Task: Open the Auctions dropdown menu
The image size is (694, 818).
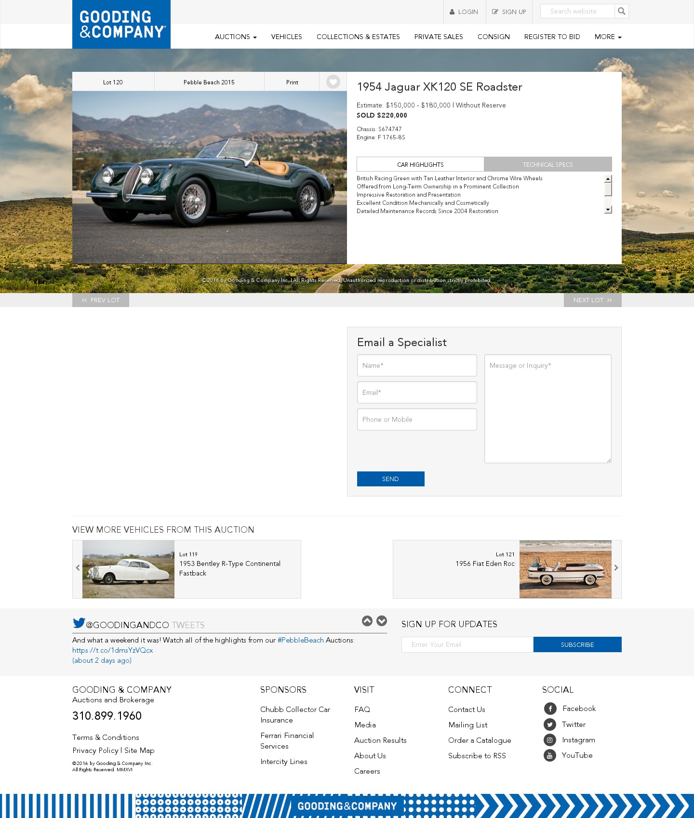Action: pyautogui.click(x=236, y=37)
